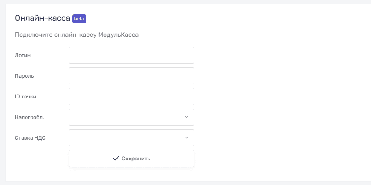Click into the Пароль text field

pos(131,76)
